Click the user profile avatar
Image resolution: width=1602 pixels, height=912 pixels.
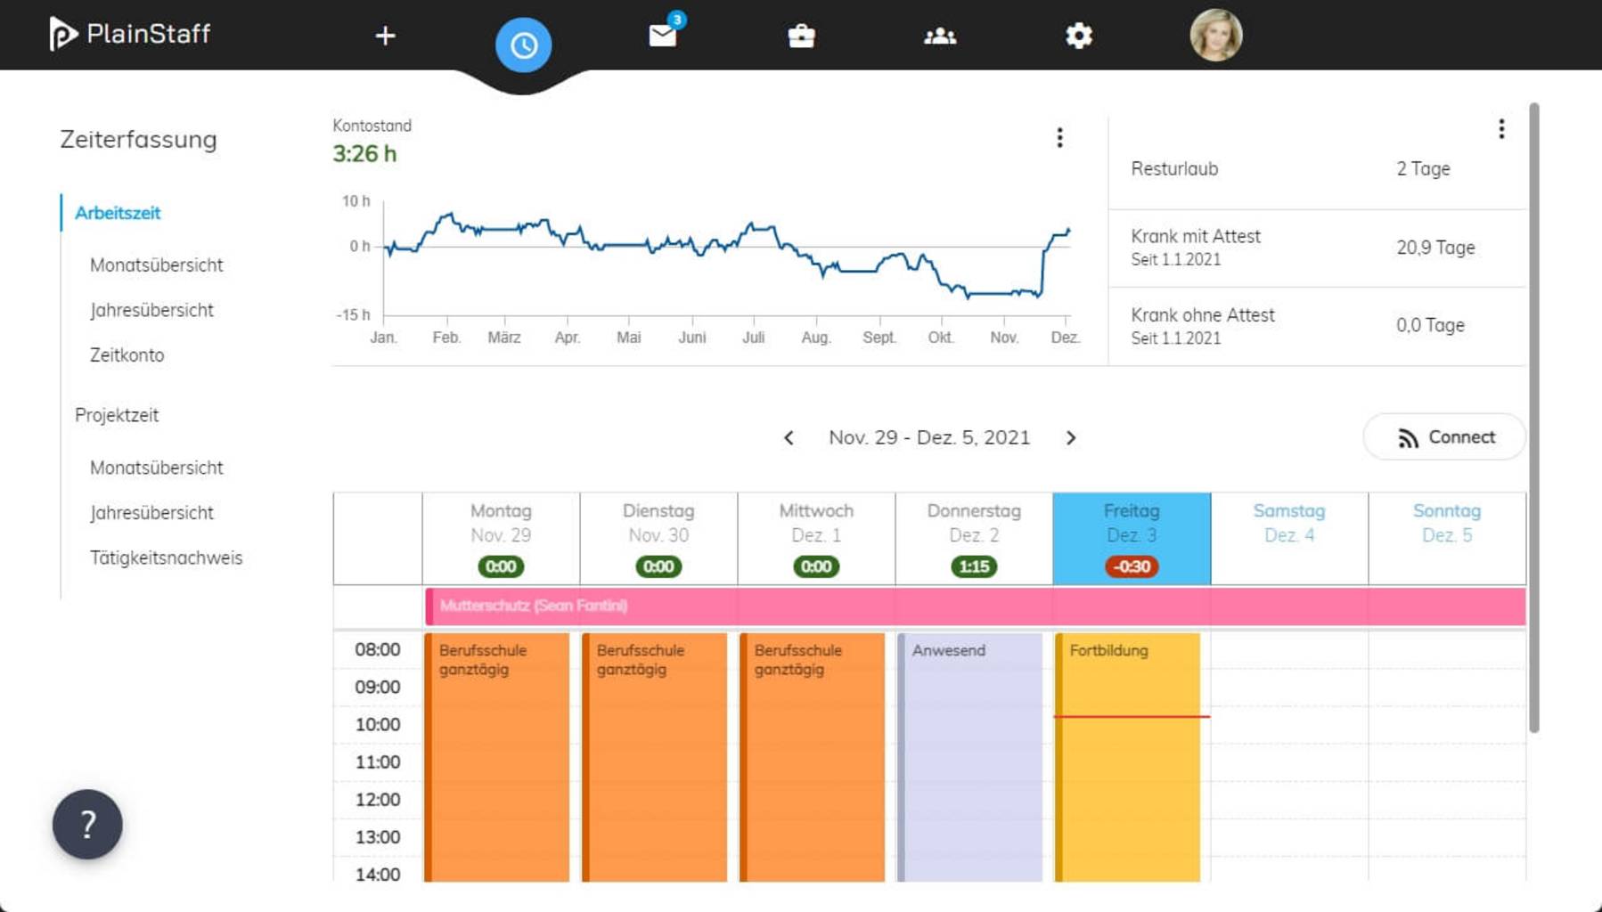coord(1215,36)
